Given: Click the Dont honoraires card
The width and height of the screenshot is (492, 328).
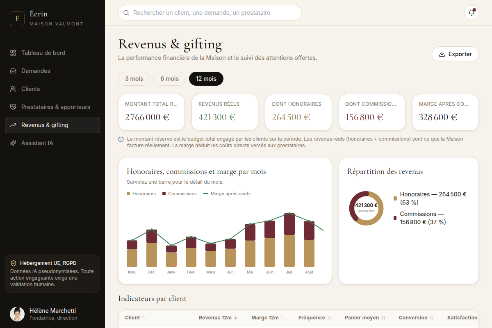Looking at the screenshot, I should (x=298, y=112).
